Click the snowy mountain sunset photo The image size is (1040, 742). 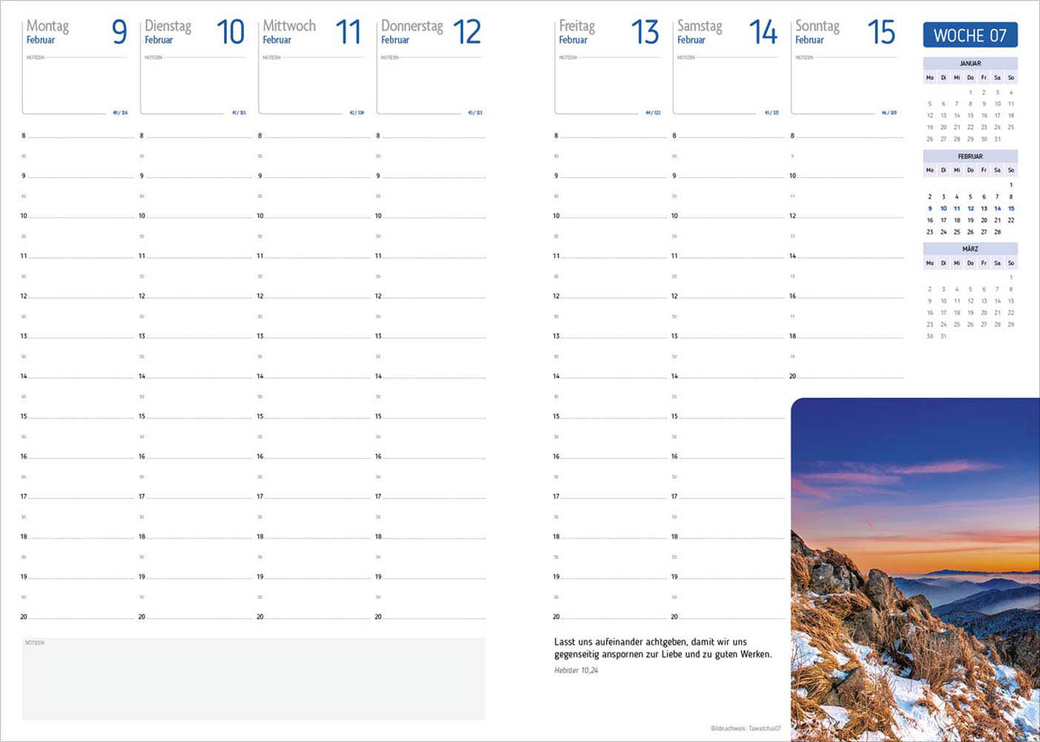tap(915, 569)
